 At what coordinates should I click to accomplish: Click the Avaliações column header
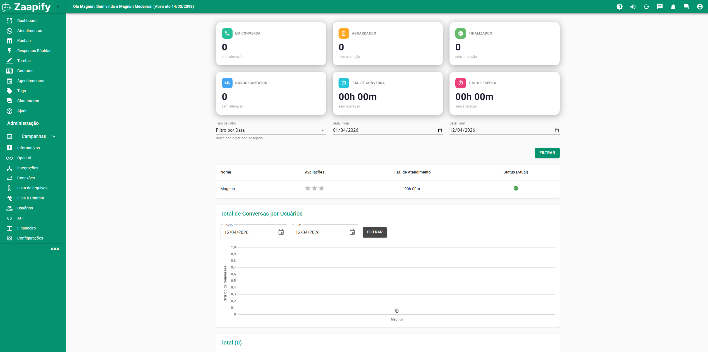tap(315, 172)
